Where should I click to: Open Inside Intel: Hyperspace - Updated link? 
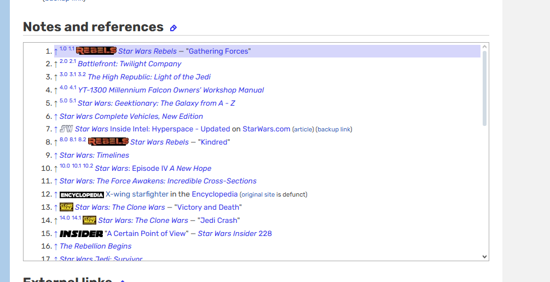click(153, 129)
